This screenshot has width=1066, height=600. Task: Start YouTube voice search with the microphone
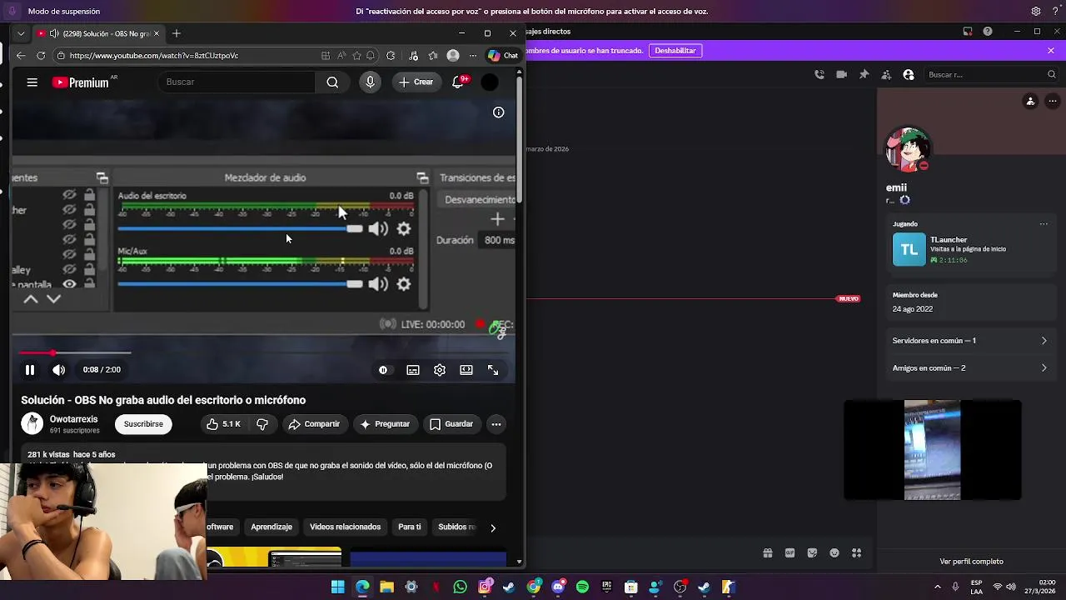click(x=371, y=82)
